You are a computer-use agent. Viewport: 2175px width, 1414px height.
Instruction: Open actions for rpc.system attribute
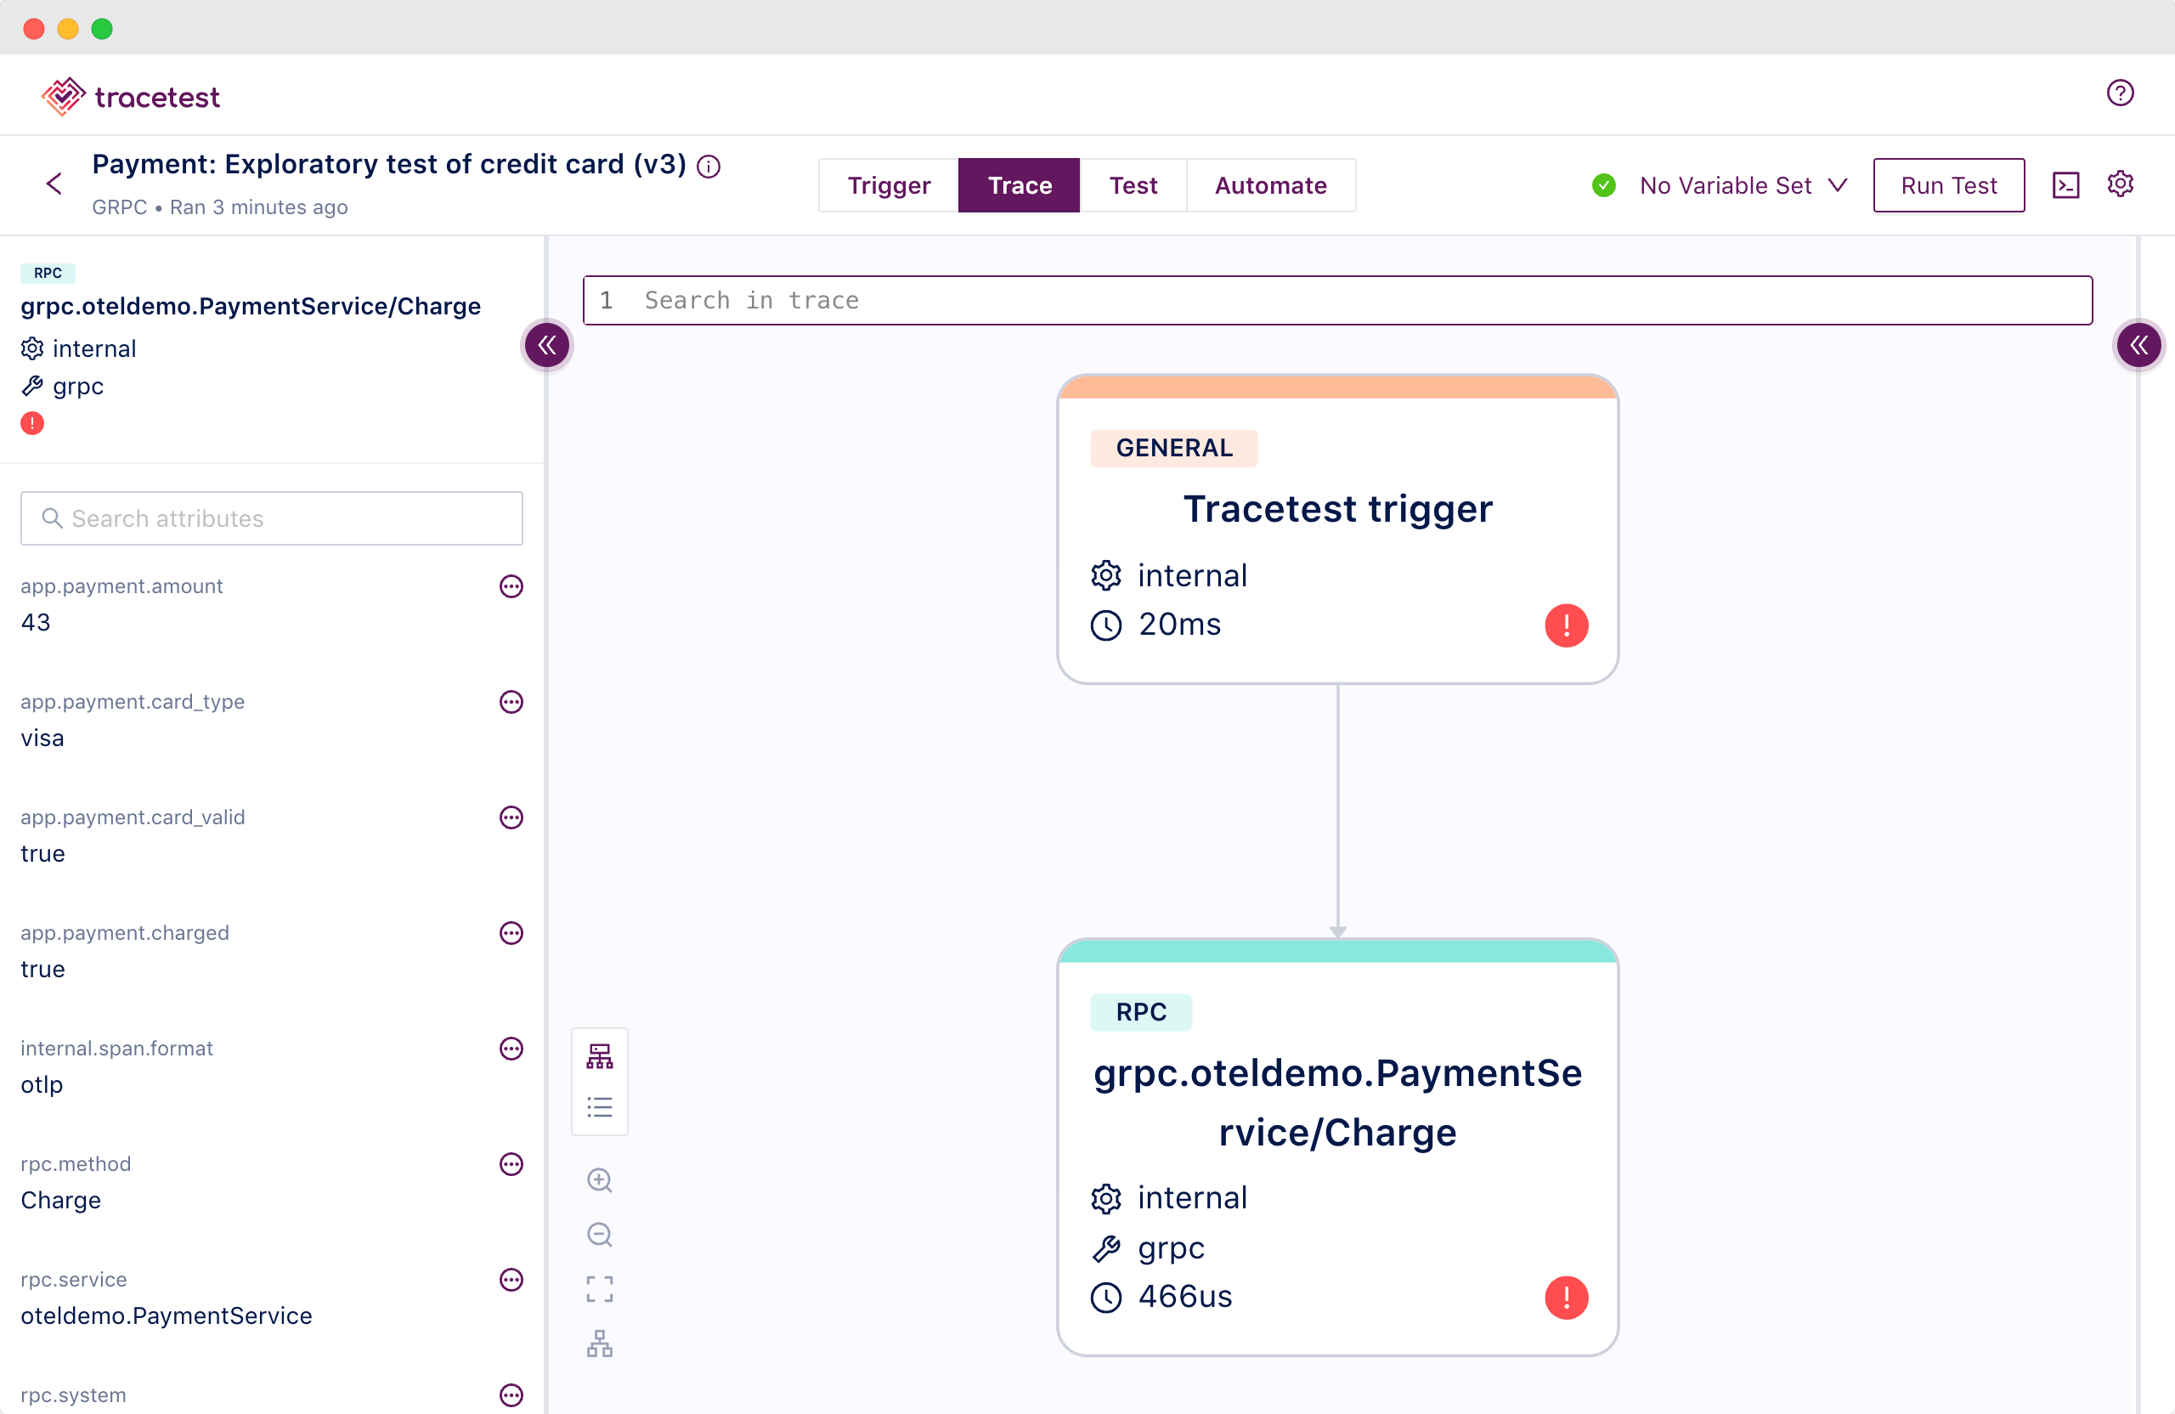[511, 1394]
